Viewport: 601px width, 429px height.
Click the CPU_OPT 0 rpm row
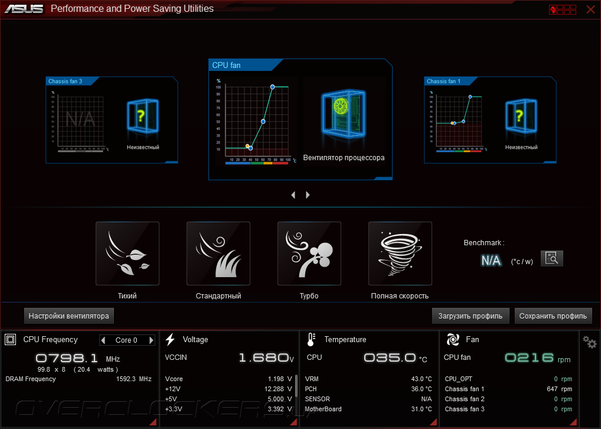[x=508, y=379]
